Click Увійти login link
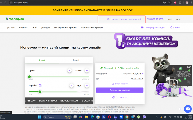Screen dimensions: 193x120 175,27
